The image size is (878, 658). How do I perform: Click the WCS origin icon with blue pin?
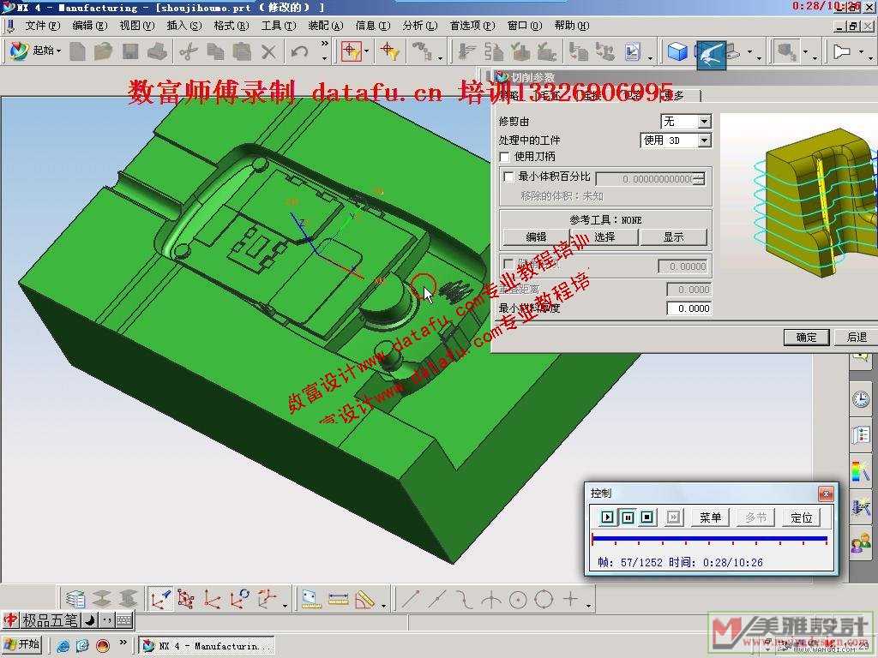pos(159,599)
